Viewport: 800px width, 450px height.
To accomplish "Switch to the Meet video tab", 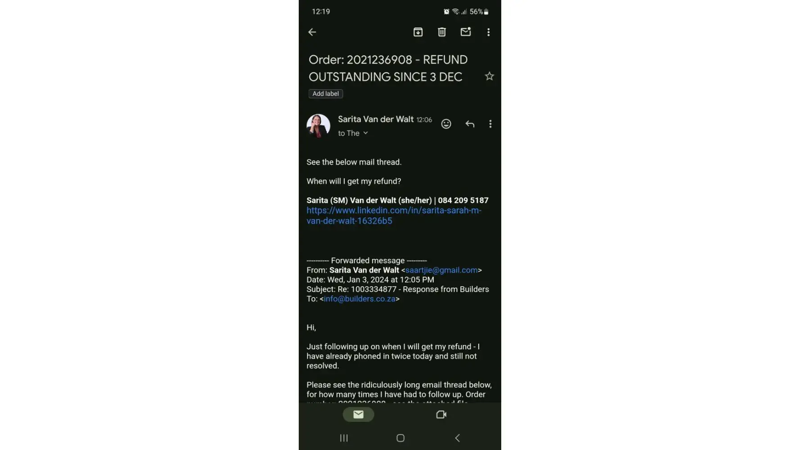I will coord(441,414).
